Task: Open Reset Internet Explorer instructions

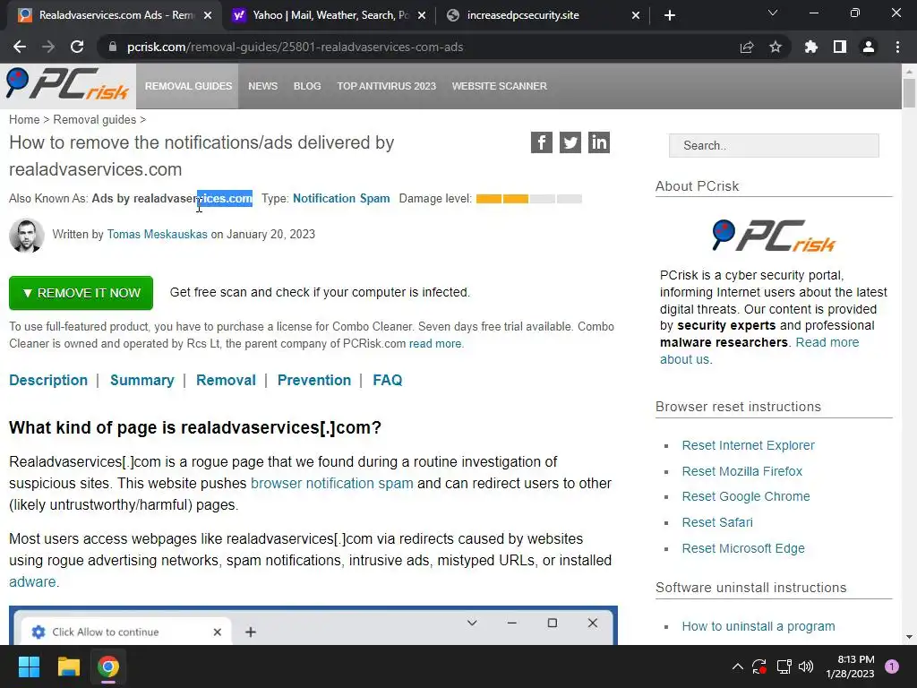Action: [748, 445]
